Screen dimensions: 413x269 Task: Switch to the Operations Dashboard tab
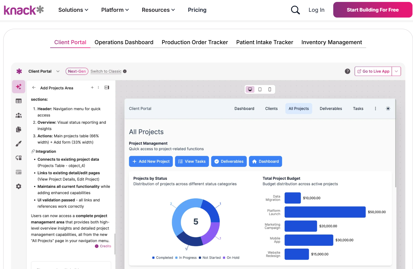point(124,42)
